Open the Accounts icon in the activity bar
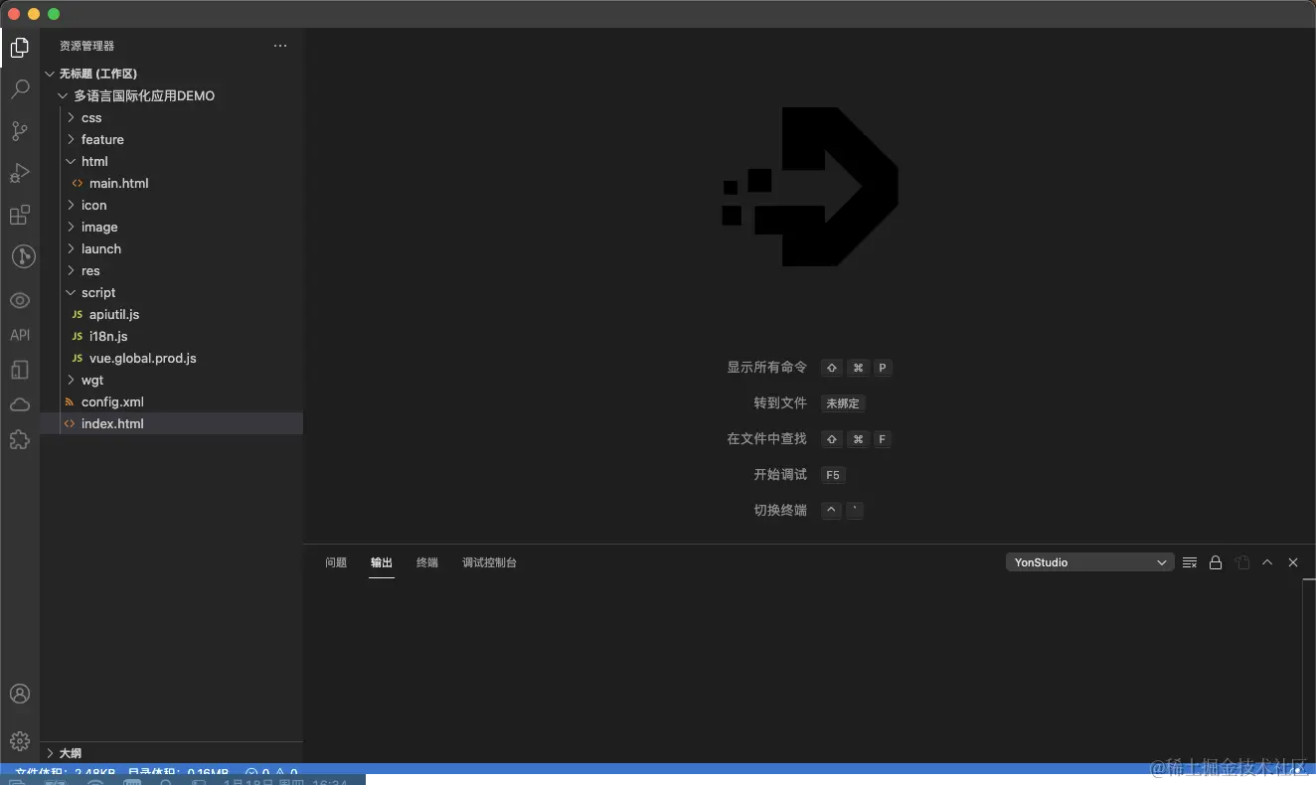 point(20,694)
